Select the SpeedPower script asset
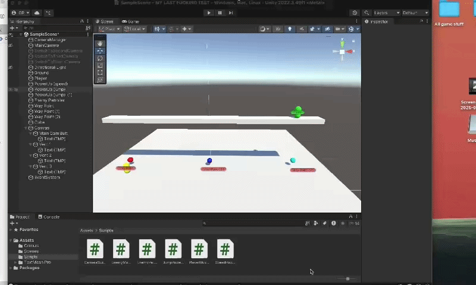This screenshot has width=476, height=285. [226, 252]
